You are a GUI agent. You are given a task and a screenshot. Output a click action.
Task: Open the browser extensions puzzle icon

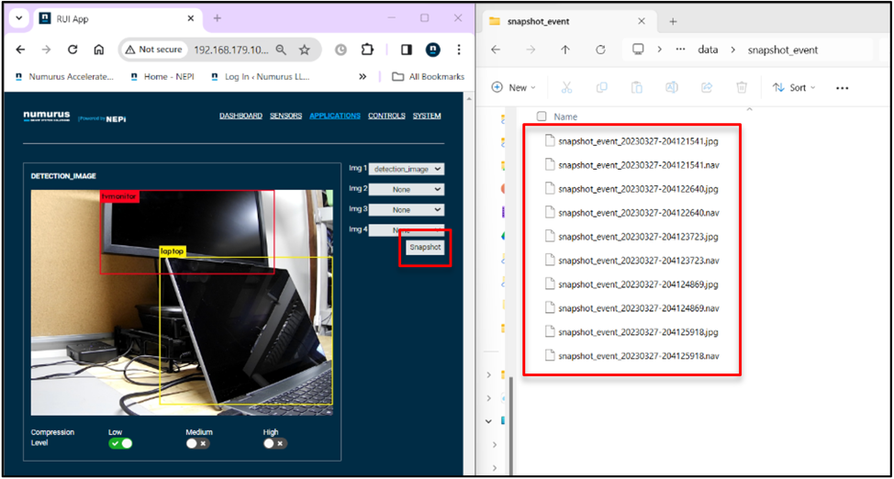(x=367, y=50)
